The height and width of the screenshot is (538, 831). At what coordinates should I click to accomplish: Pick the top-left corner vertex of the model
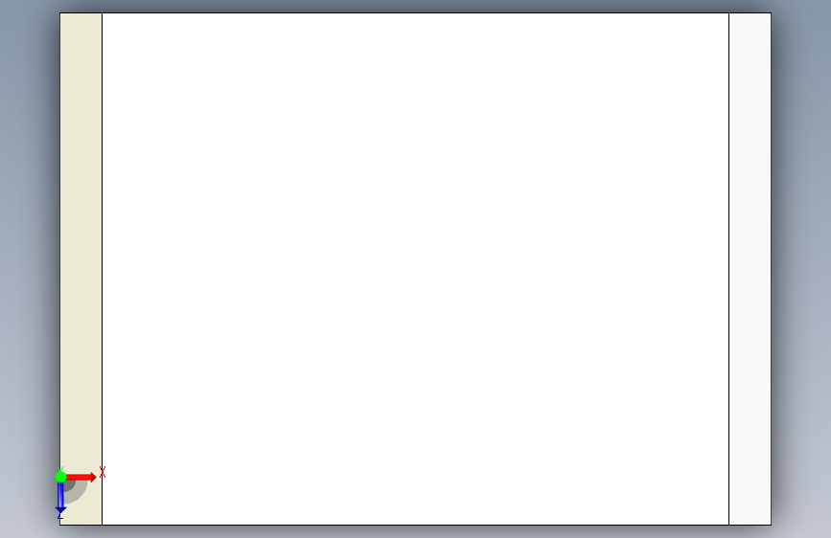(x=59, y=13)
